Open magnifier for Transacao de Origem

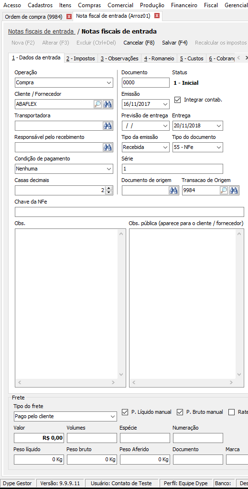point(224,190)
